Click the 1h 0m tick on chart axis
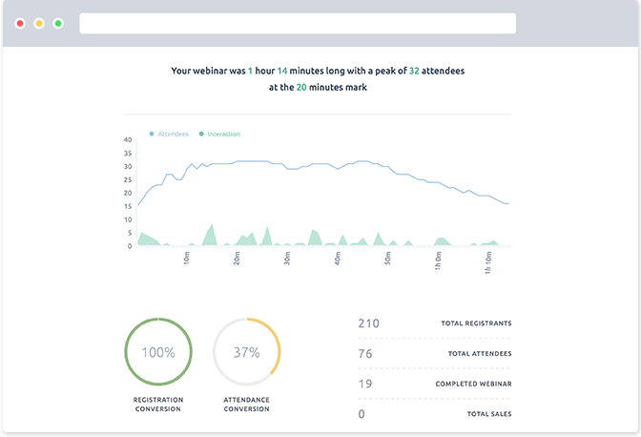 [x=438, y=260]
